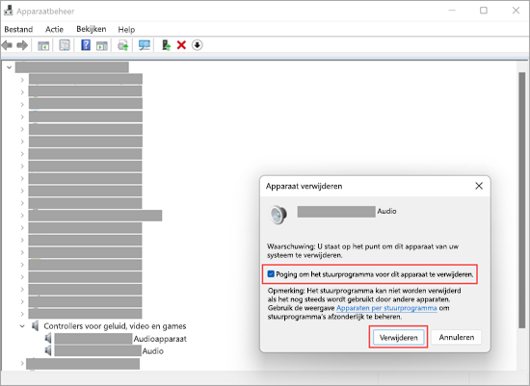Toggle the action pane toolbar icon
This screenshot has width=530, height=386.
[102, 45]
